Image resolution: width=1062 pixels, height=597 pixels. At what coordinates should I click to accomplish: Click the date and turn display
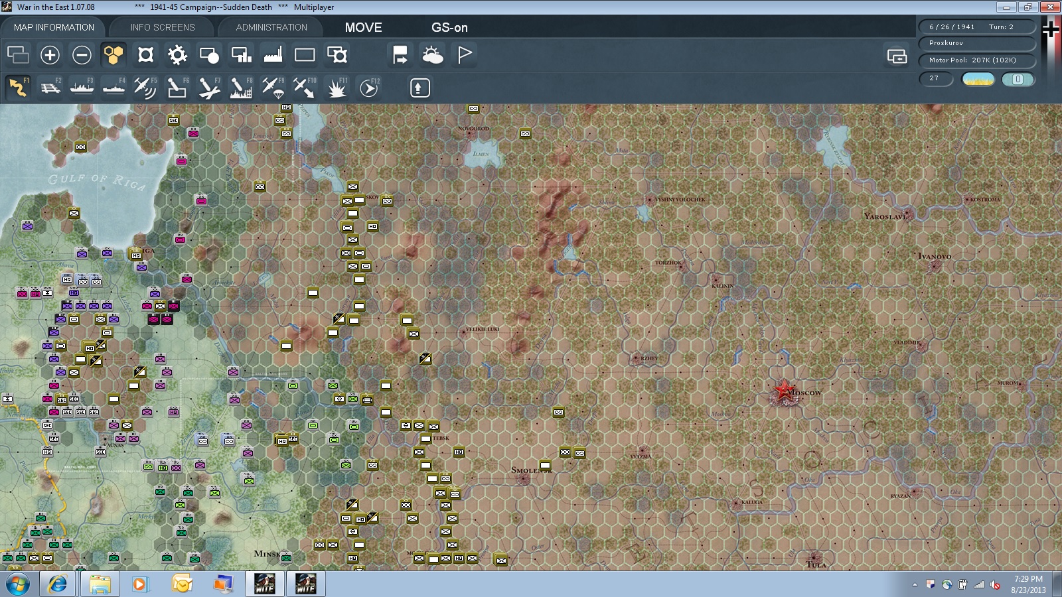[x=976, y=27]
